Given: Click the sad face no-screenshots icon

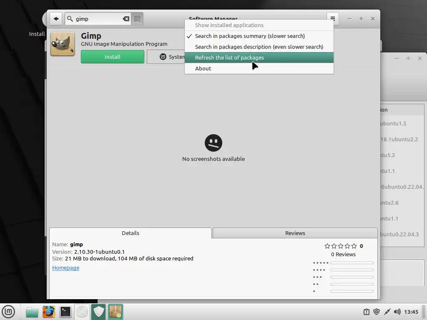Looking at the screenshot, I should pos(213,143).
